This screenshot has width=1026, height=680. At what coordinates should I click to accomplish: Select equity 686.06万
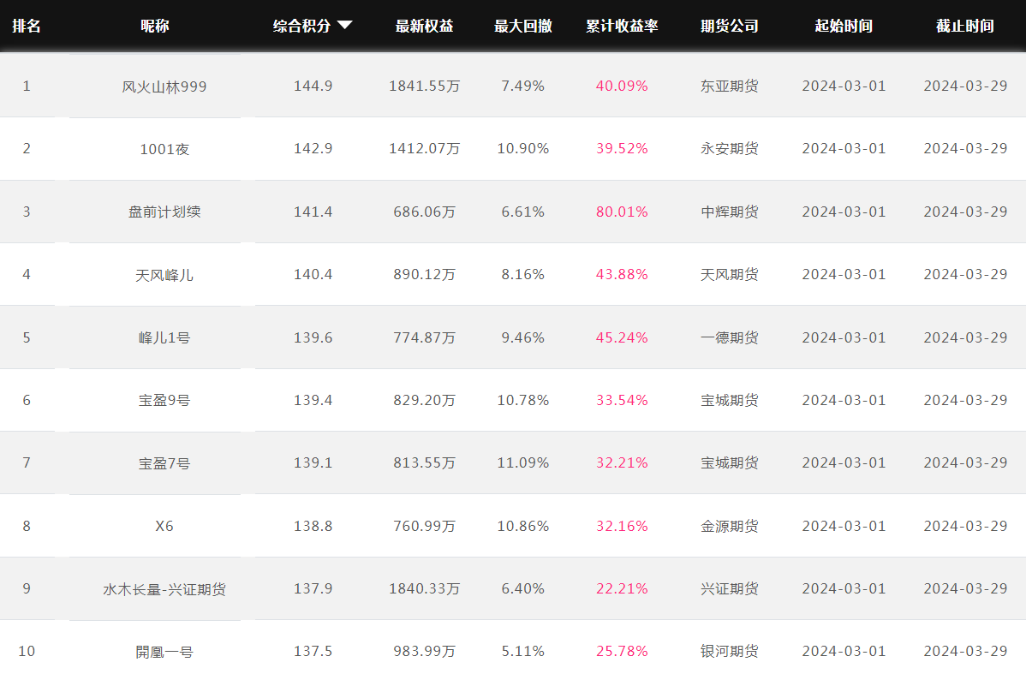pyautogui.click(x=424, y=212)
